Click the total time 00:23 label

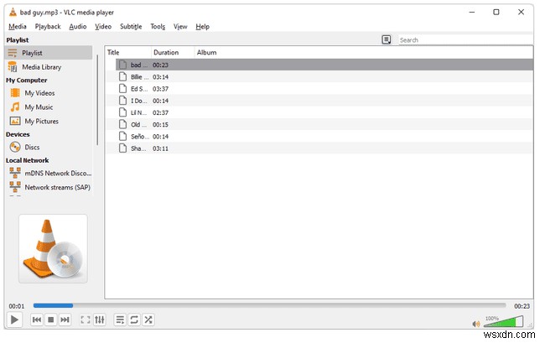click(522, 306)
